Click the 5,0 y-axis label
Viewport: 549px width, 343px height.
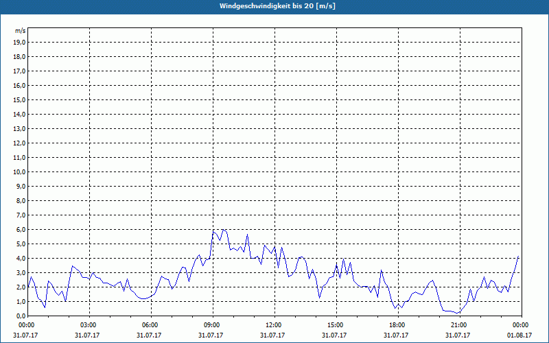coord(21,244)
